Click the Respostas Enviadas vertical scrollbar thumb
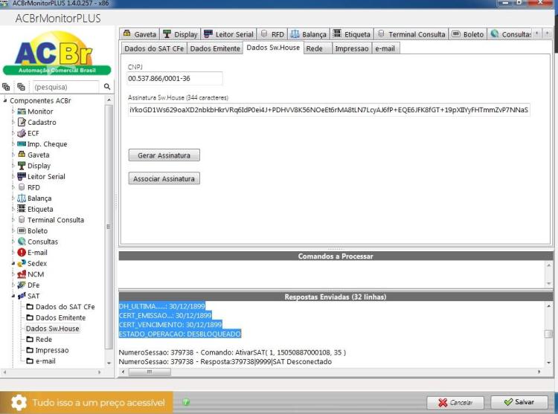 coord(549,334)
